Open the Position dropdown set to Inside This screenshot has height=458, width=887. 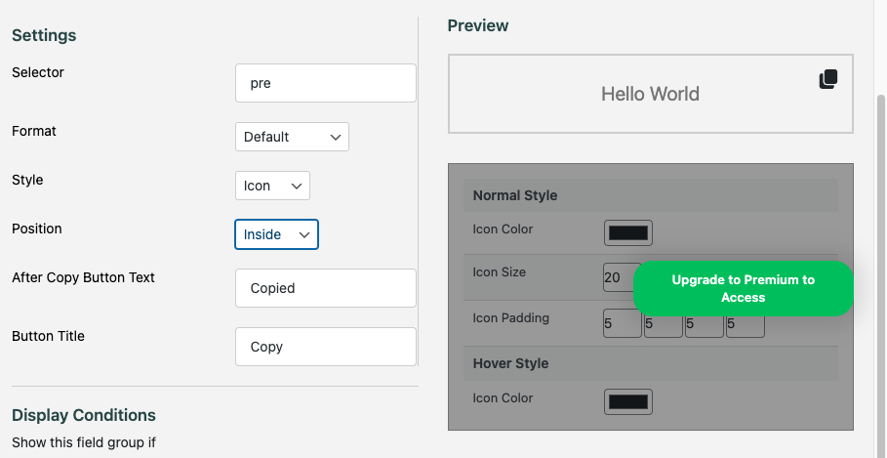point(276,234)
